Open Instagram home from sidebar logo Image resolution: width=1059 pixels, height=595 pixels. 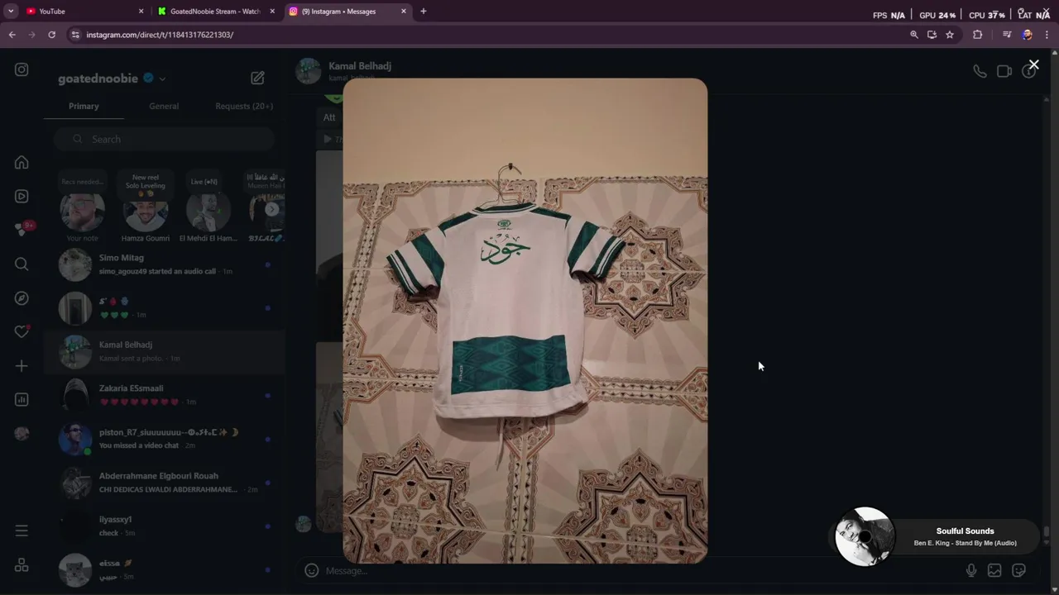[22, 70]
